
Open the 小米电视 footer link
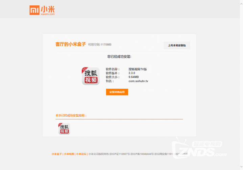(x=69, y=154)
